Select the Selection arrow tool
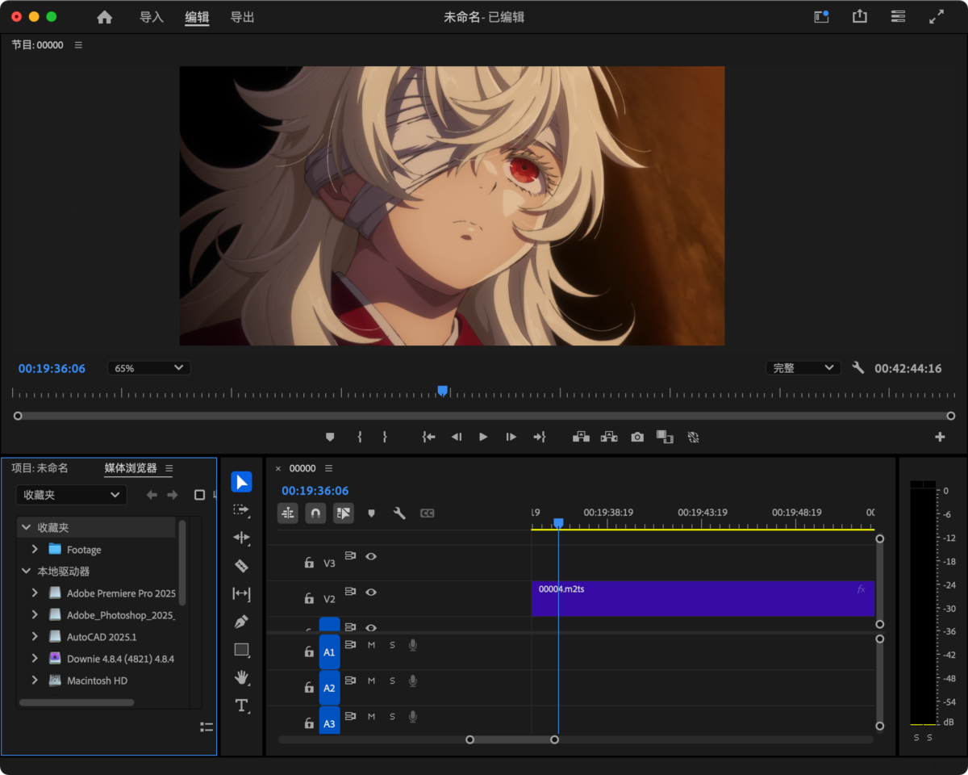The width and height of the screenshot is (968, 775). [241, 482]
